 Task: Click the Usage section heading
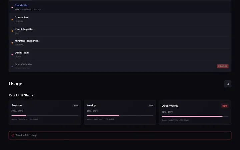15,84
